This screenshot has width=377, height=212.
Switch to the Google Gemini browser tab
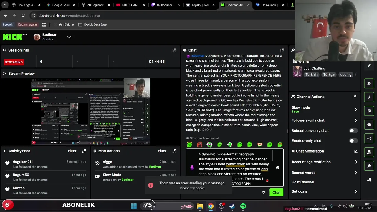[x=61, y=5]
